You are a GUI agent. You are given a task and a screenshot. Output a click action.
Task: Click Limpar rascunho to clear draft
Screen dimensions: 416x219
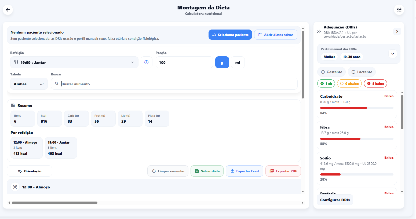pyautogui.click(x=168, y=171)
